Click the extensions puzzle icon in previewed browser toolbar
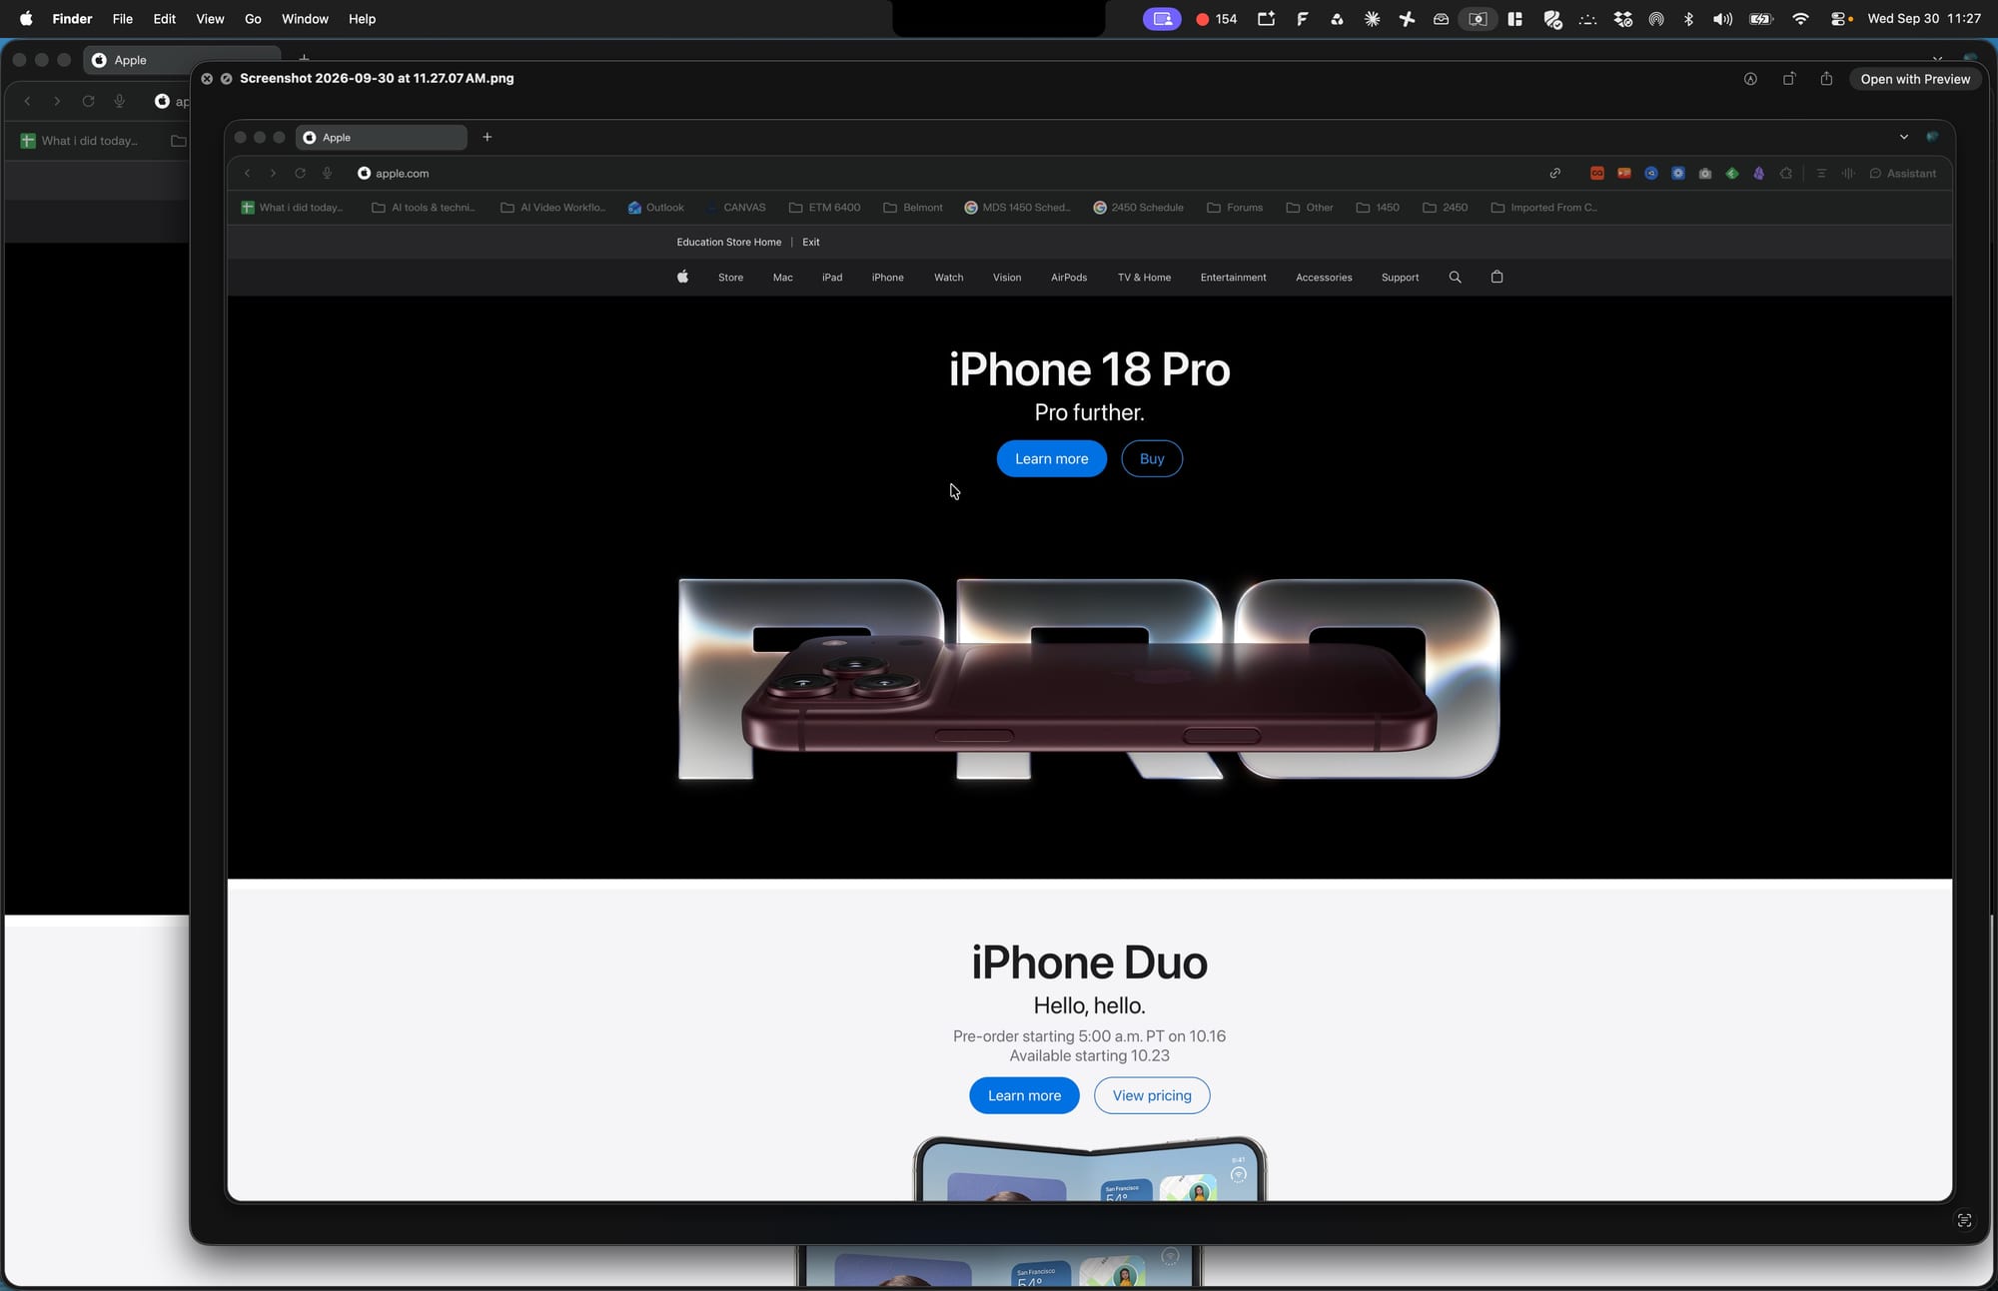The image size is (1998, 1291). (x=1786, y=173)
